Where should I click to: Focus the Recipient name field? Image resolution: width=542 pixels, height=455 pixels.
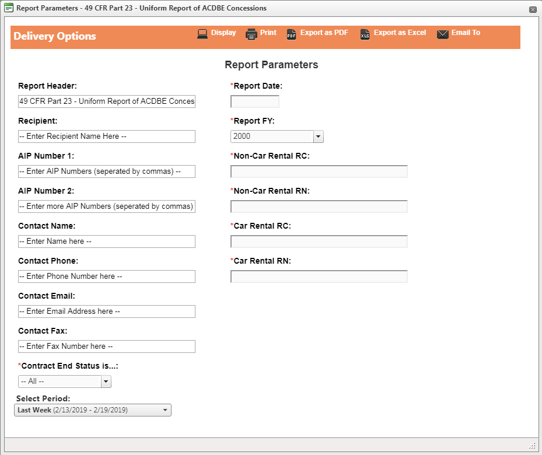[107, 136]
